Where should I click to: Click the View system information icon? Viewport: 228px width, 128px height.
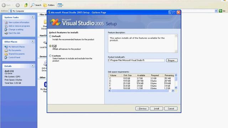[x=6, y=22]
